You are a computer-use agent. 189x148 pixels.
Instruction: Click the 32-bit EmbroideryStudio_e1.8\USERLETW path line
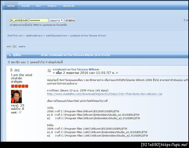(x=93, y=115)
